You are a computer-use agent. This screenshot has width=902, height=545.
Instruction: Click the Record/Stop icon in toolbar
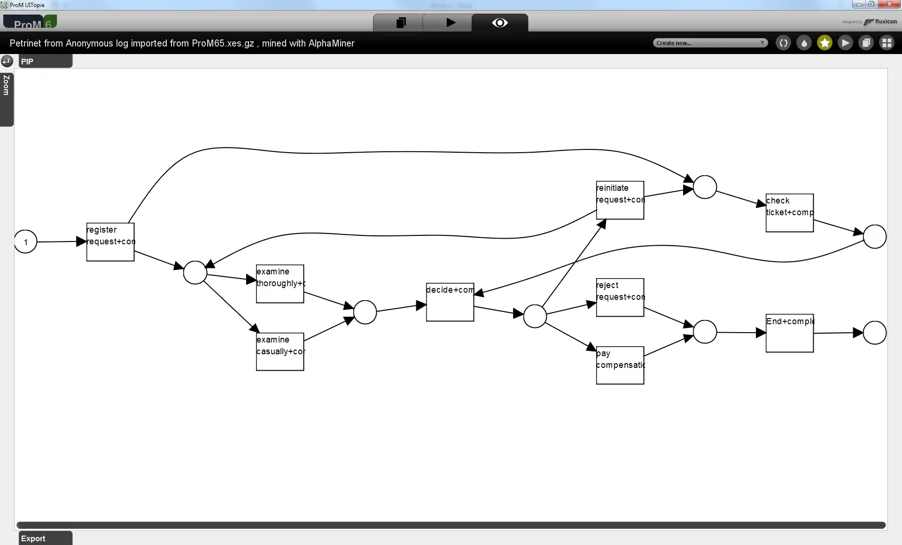[x=401, y=23]
